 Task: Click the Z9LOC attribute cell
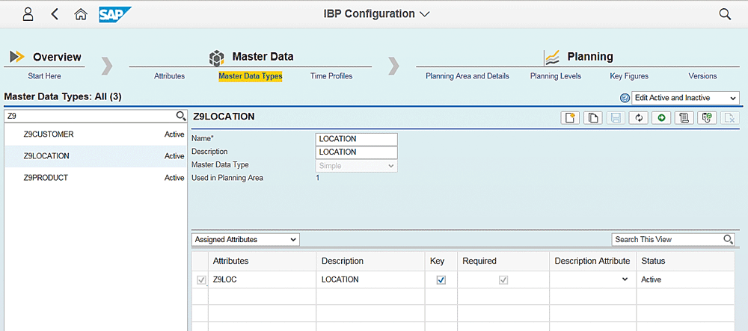(x=262, y=279)
